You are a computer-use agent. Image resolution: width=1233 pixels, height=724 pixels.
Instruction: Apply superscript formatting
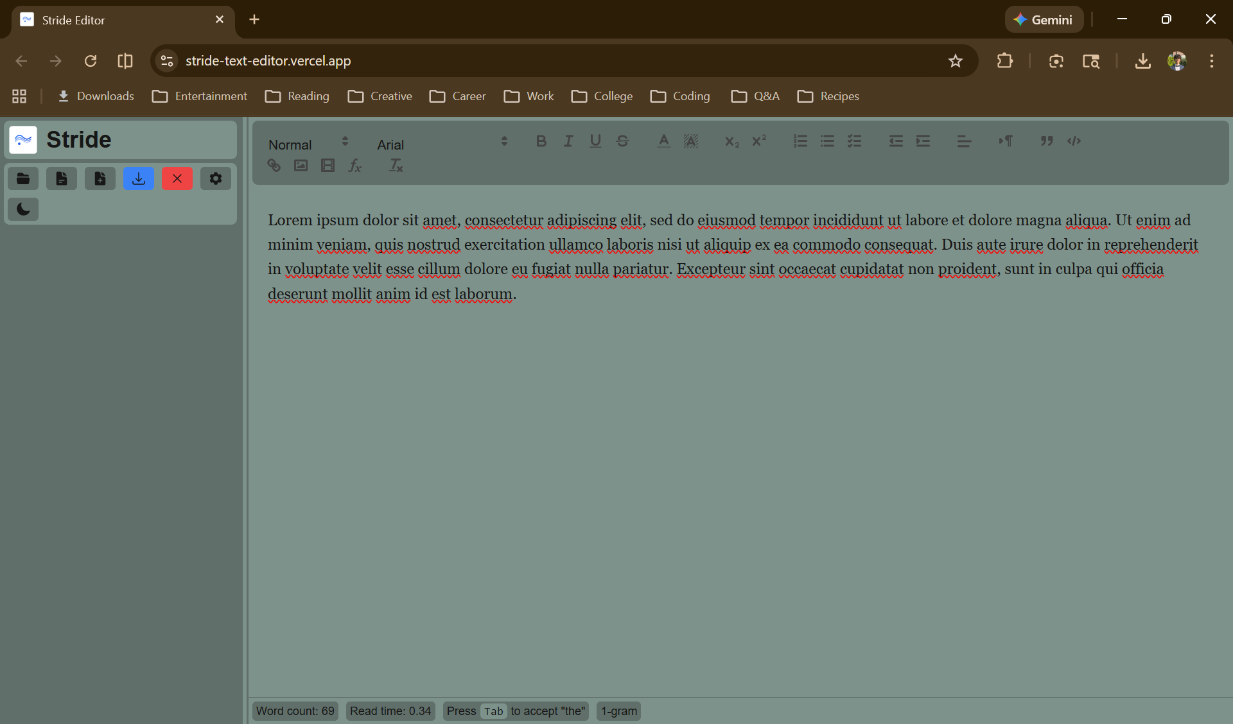[759, 141]
